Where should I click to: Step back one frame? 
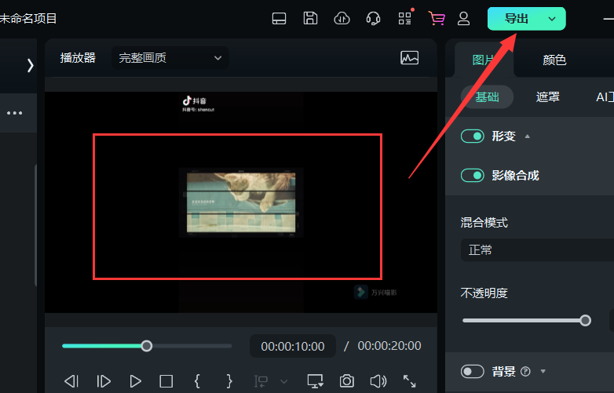71,381
